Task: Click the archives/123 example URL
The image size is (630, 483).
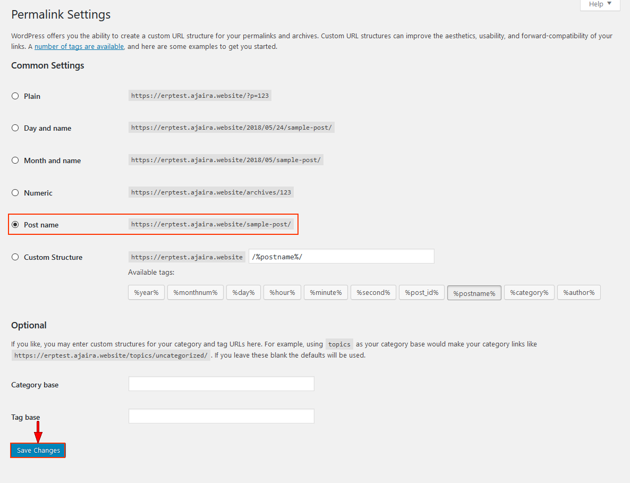Action: [211, 192]
